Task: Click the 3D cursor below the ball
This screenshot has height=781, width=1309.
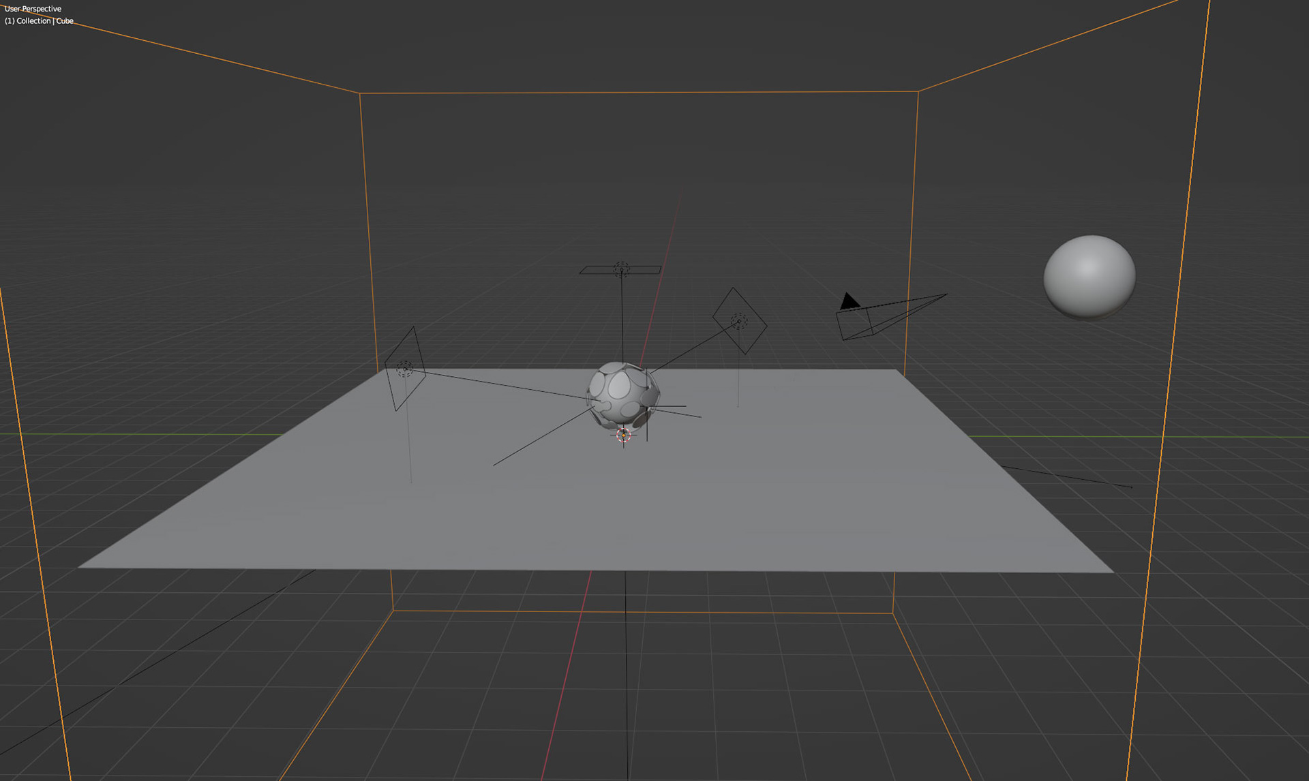Action: [623, 435]
